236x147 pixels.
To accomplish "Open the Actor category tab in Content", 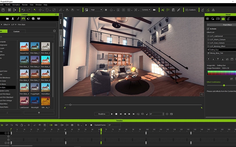I will pos(12,18).
